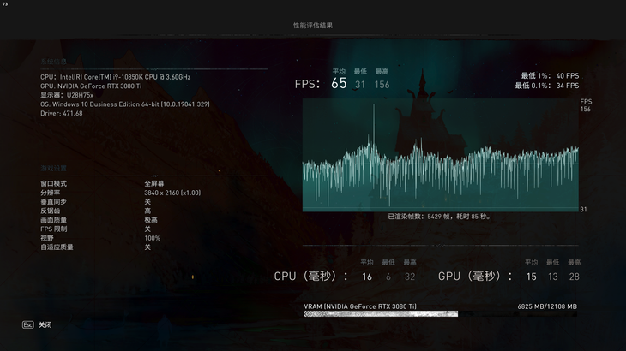
Task: Click the 垂直同步 off value
Action: pyautogui.click(x=147, y=202)
